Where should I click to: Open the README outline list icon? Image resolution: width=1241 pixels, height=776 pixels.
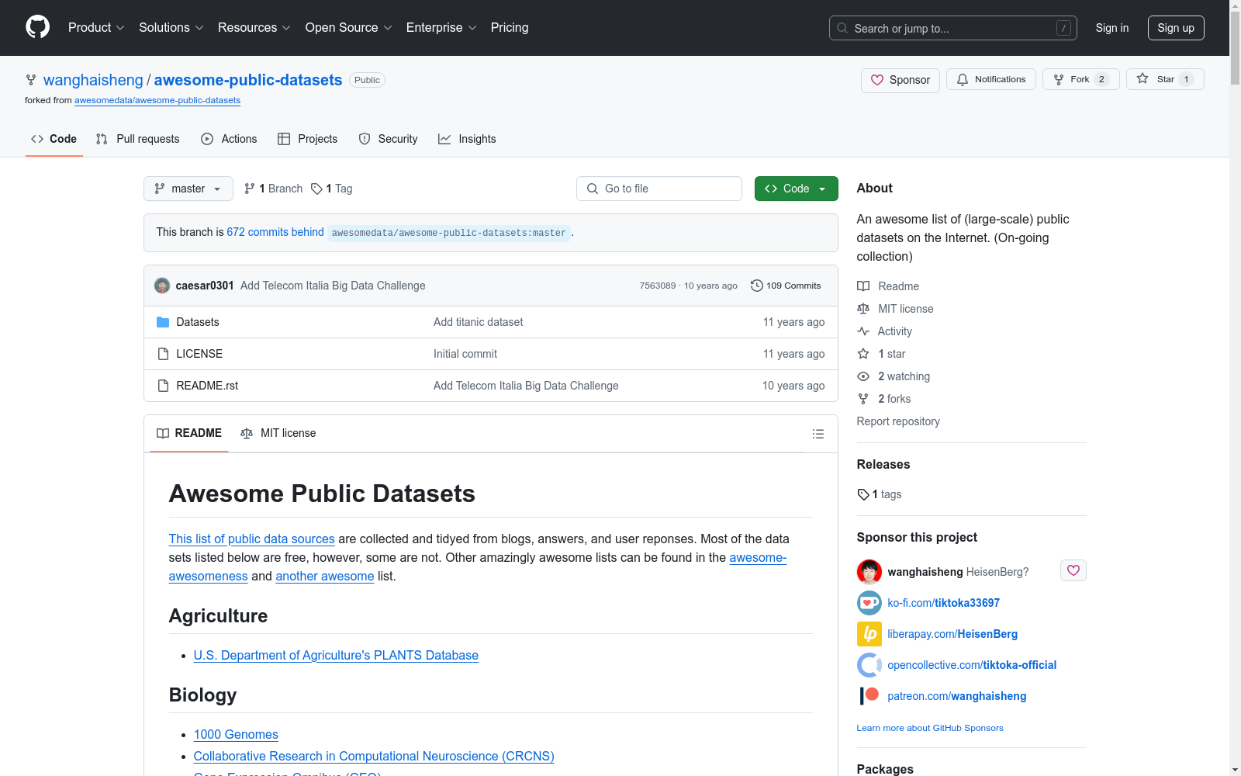pos(818,434)
